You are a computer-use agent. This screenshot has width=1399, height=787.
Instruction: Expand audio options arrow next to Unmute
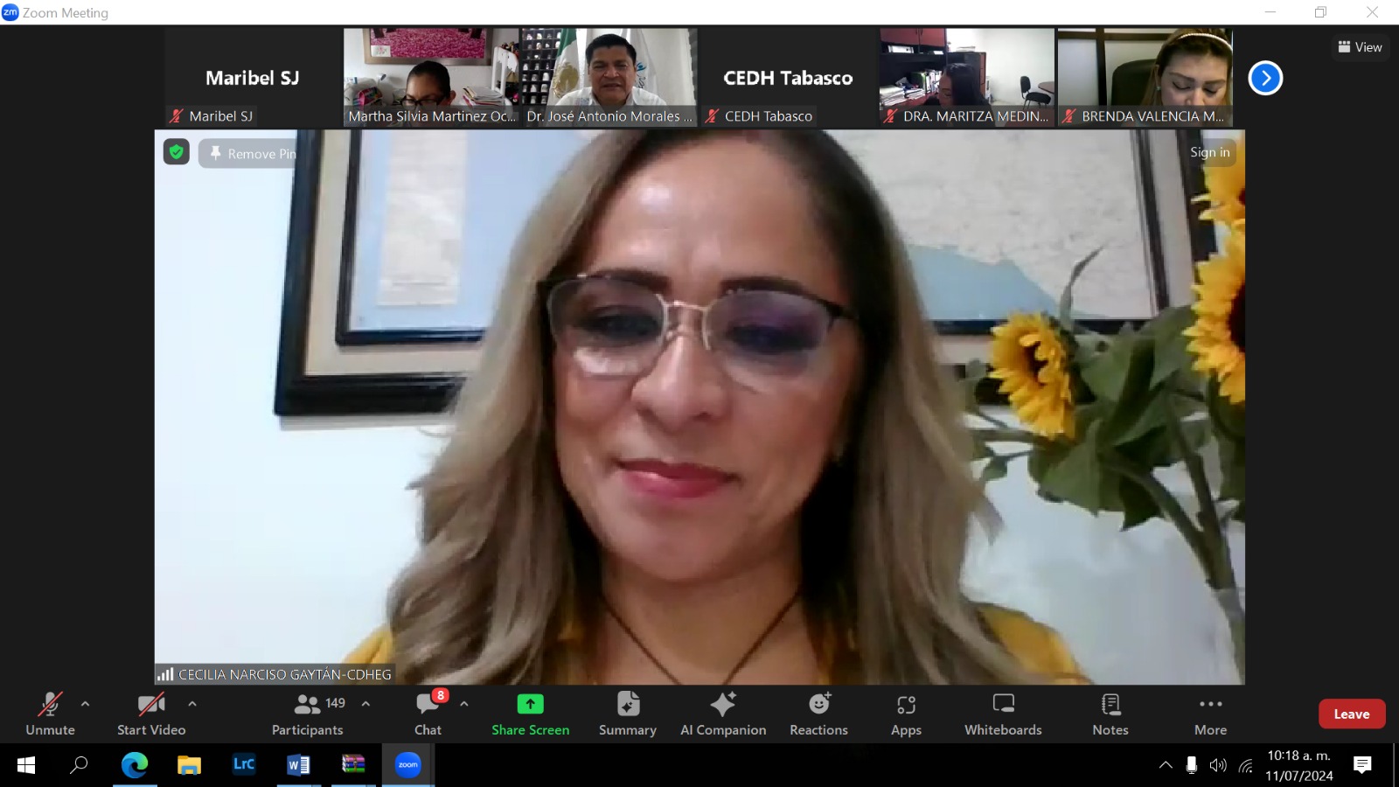pos(85,704)
